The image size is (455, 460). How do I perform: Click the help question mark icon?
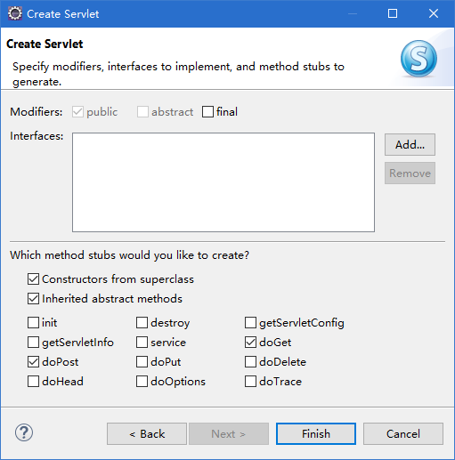click(x=24, y=432)
